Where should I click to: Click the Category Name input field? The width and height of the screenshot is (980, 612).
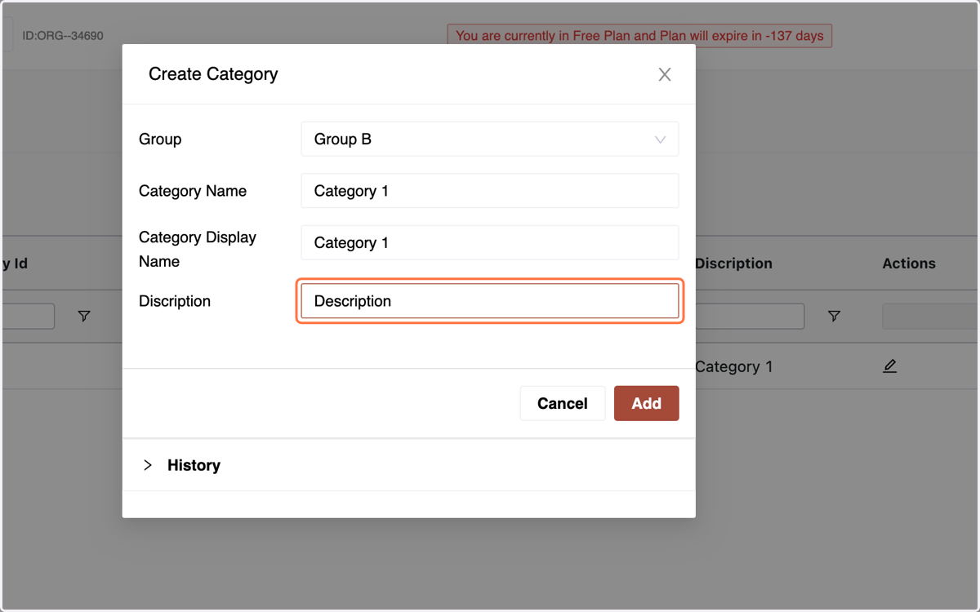[490, 191]
